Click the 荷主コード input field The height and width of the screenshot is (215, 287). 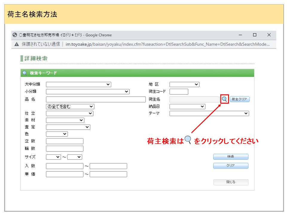pyautogui.click(x=179, y=92)
